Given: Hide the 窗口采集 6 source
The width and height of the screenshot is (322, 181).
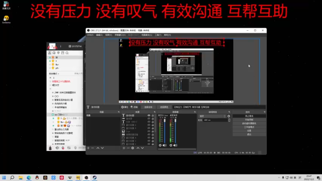Looking at the screenshot, I should (x=149, y=125).
